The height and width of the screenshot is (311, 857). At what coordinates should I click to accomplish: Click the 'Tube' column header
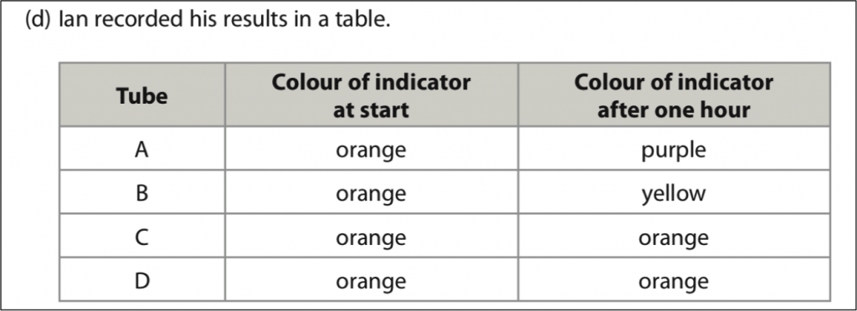[x=142, y=95]
